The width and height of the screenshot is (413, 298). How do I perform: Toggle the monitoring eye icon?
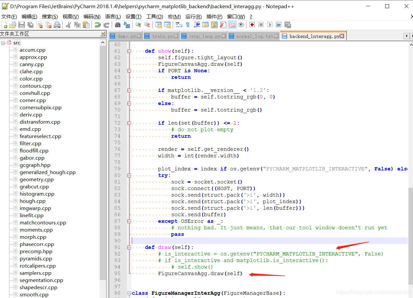click(241, 25)
